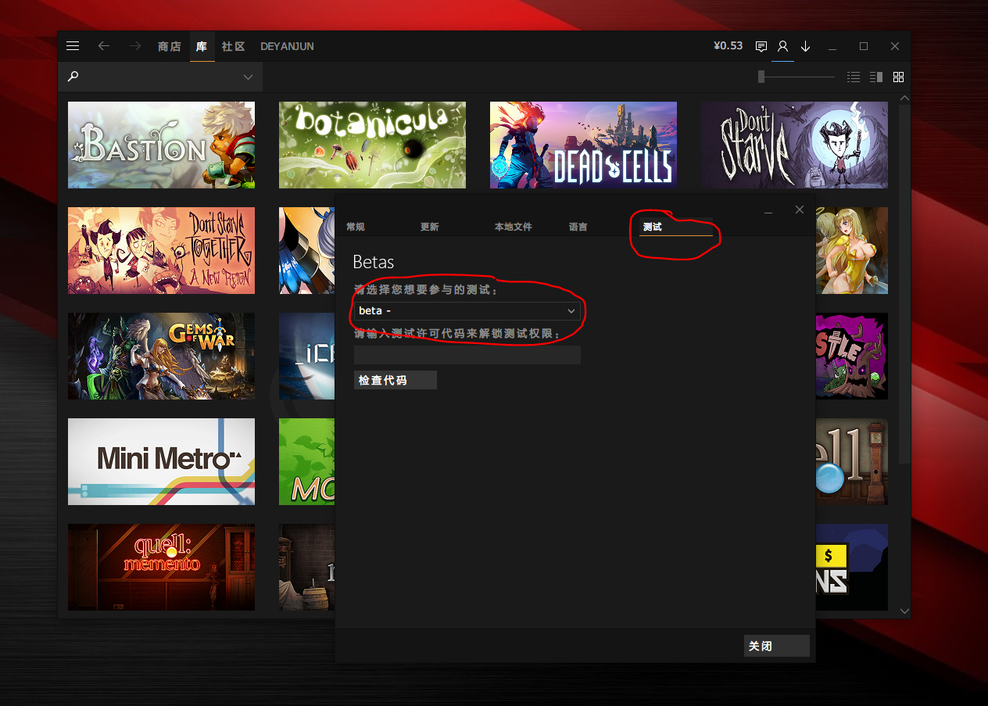
Task: Click the ¥0.53 wallet balance
Action: [x=728, y=46]
